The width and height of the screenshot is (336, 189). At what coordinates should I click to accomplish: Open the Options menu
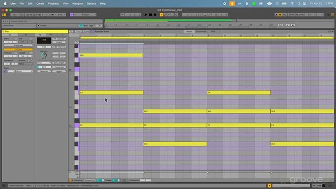[x=91, y=4]
